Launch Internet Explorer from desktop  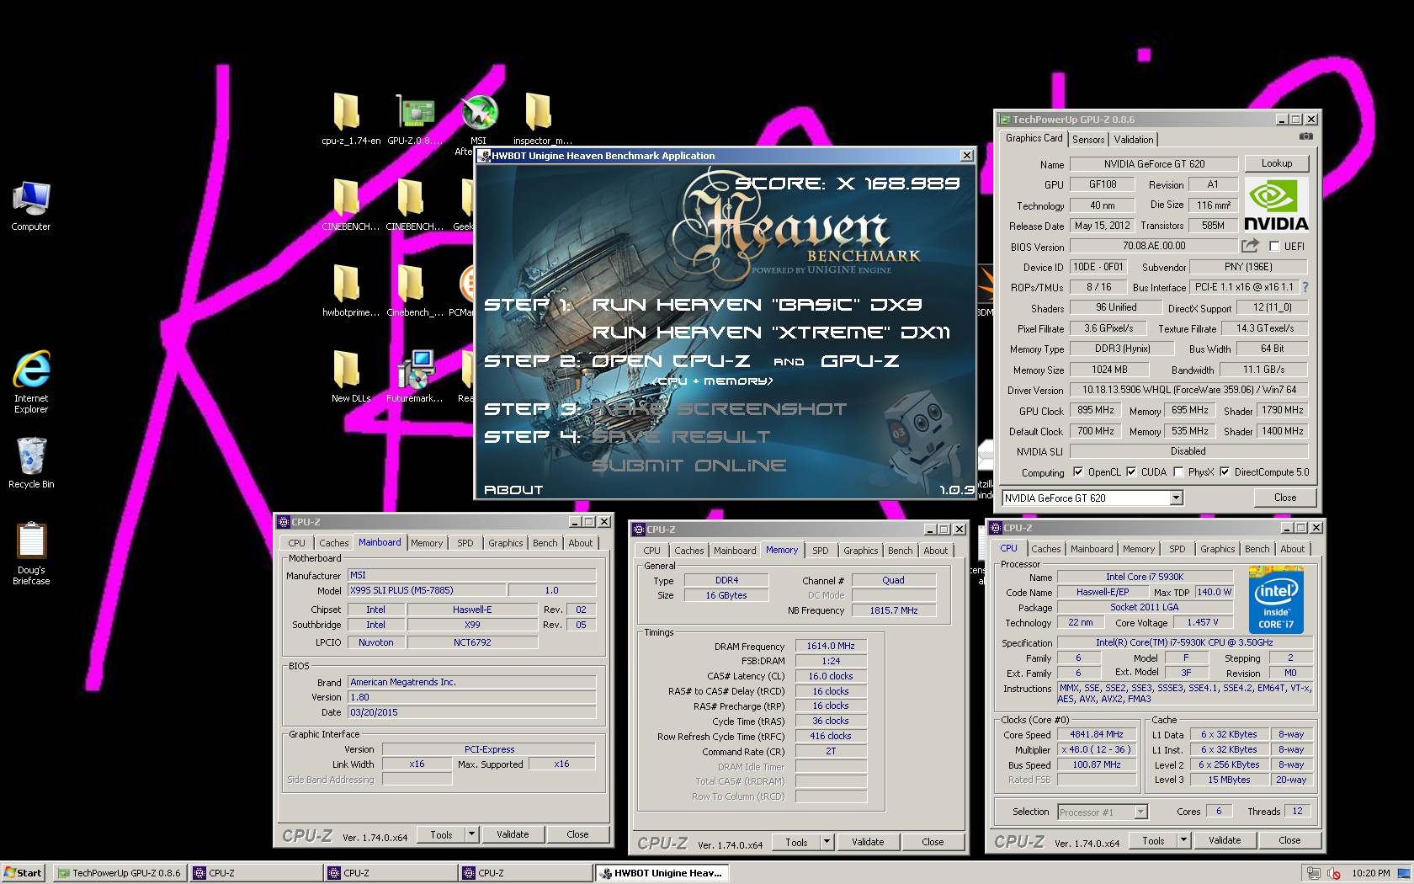click(x=31, y=370)
